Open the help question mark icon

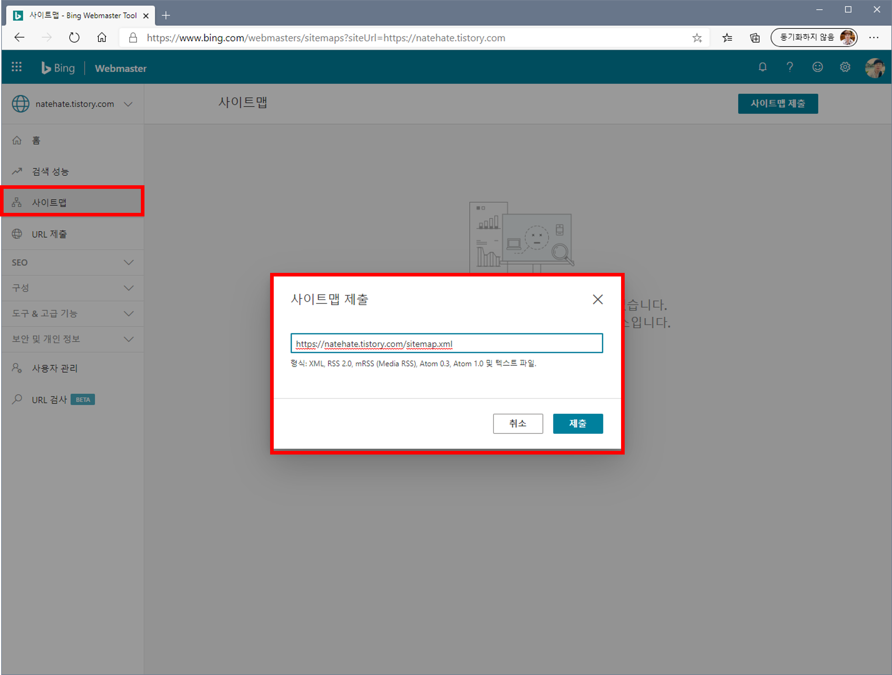(x=789, y=67)
